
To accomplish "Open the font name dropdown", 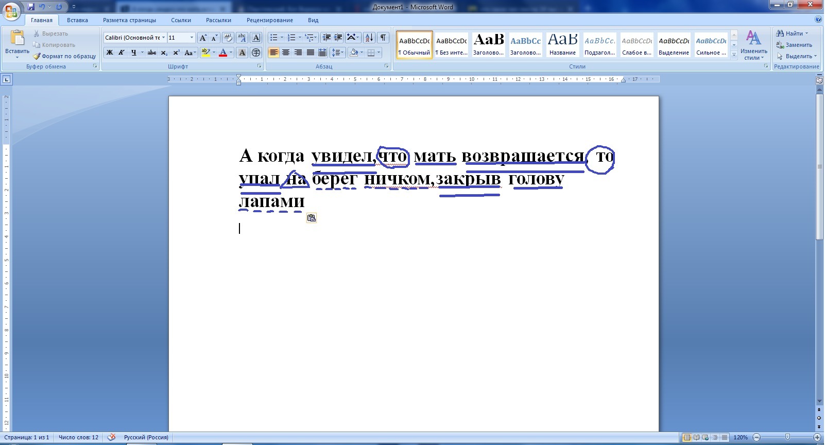I will 163,38.
